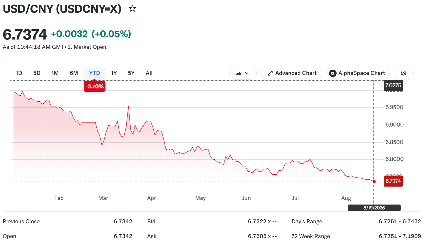427x247 pixels.
Task: Click the 6.9000 y-axis price label
Action: [394, 125]
